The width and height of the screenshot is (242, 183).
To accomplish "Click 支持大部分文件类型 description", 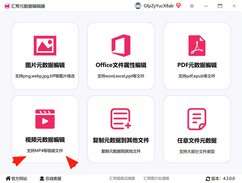I will click(197, 151).
